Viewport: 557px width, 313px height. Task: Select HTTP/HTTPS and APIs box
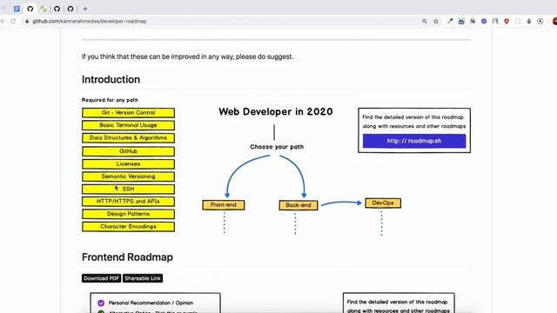tap(128, 201)
